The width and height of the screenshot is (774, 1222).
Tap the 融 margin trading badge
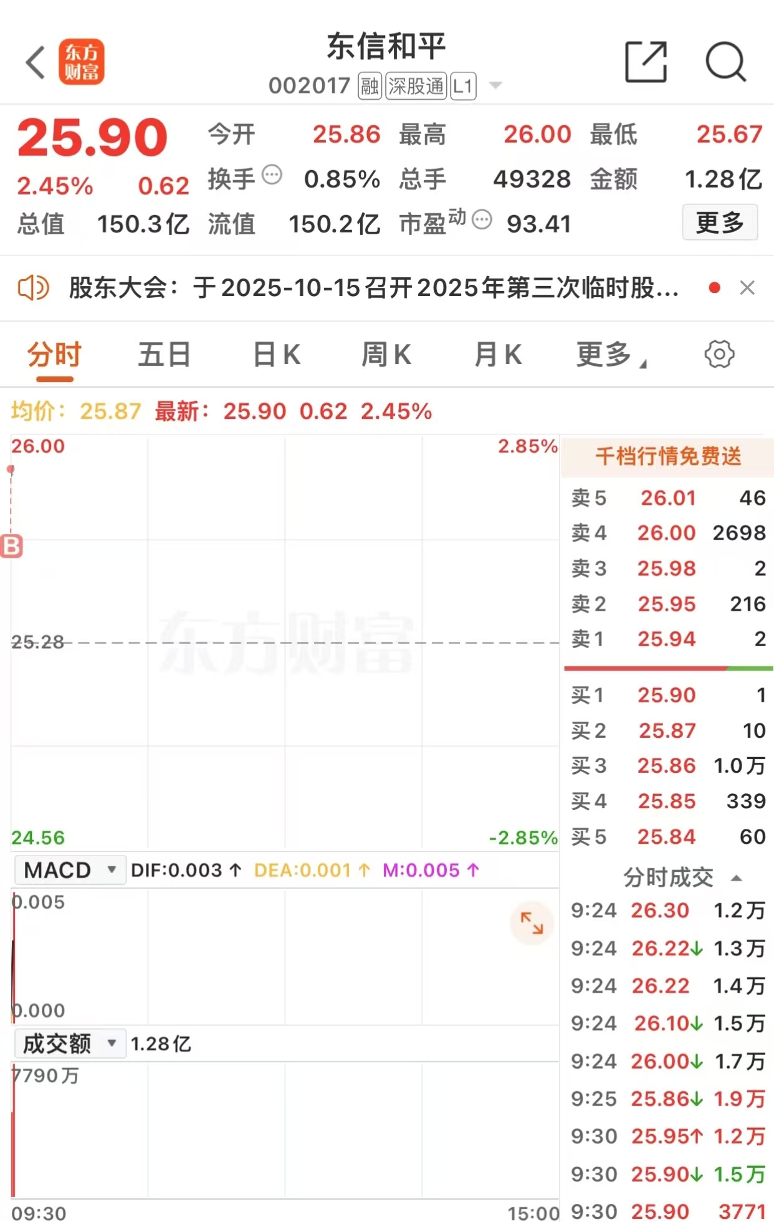click(370, 86)
